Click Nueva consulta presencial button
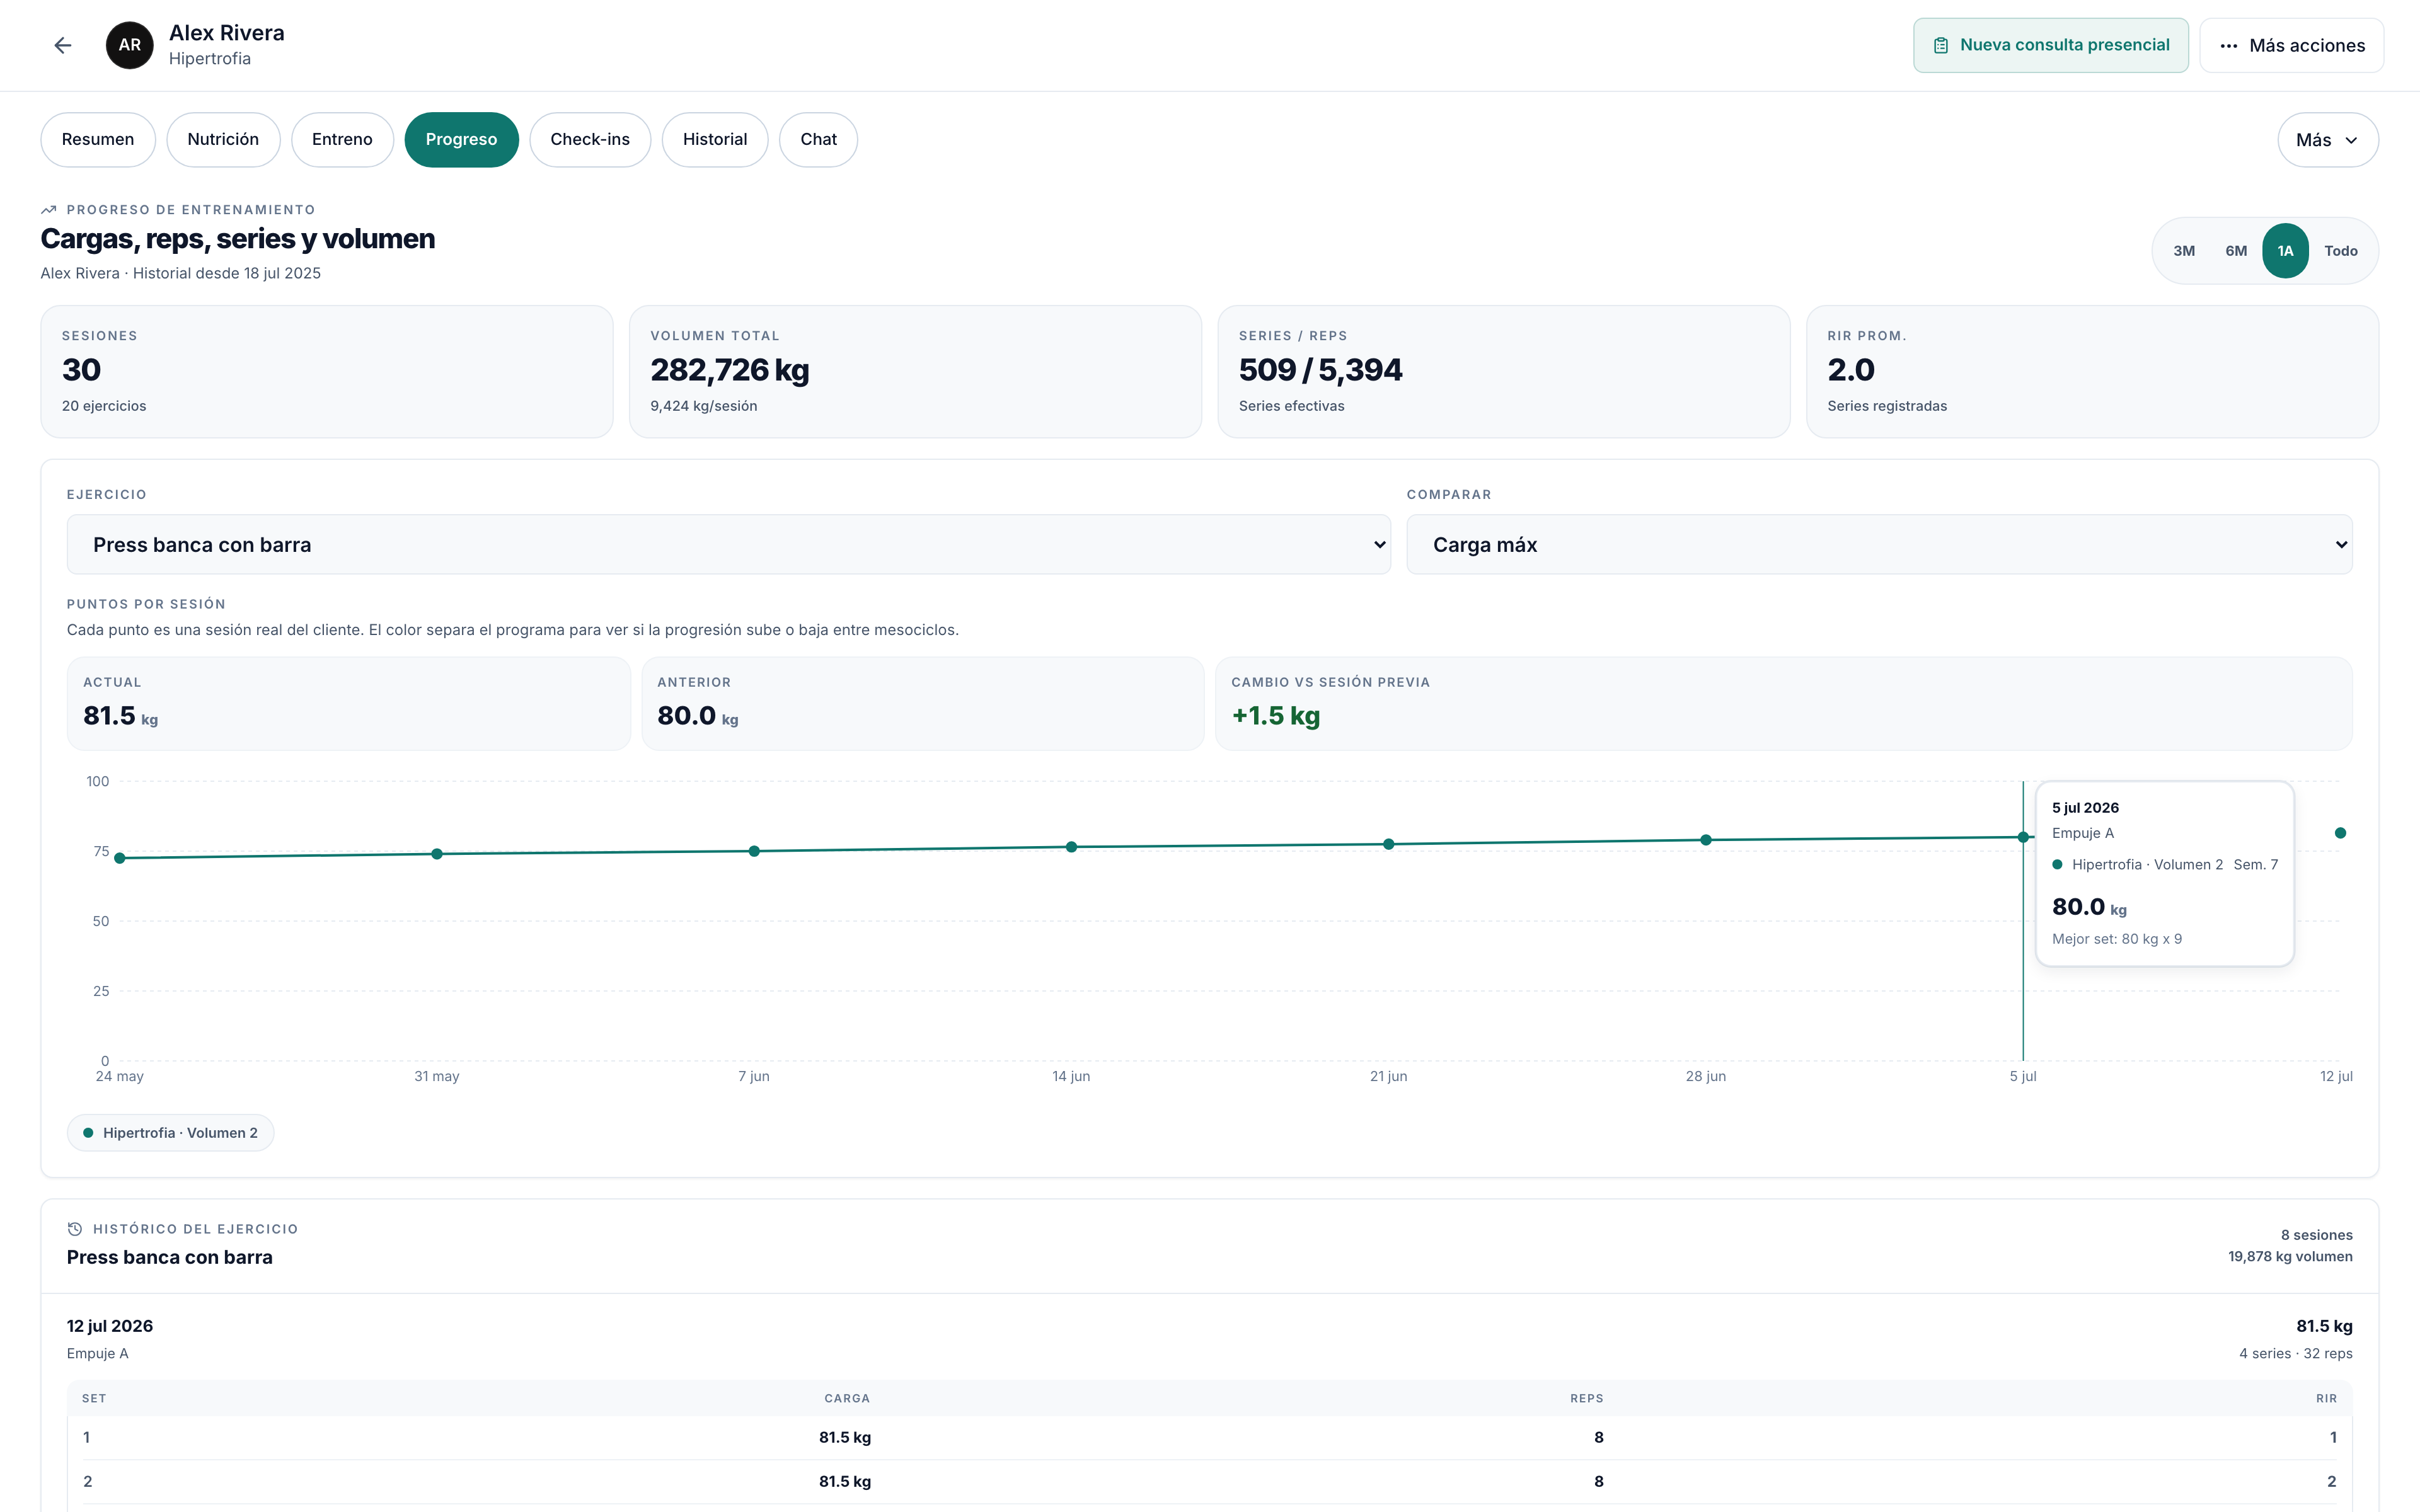Image resolution: width=2420 pixels, height=1512 pixels. (2051, 45)
